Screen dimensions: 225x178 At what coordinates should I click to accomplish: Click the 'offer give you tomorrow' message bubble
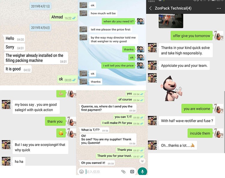[191, 36]
